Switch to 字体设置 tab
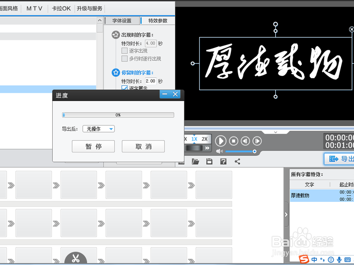Viewport: 354px width, 265px height. (x=122, y=21)
